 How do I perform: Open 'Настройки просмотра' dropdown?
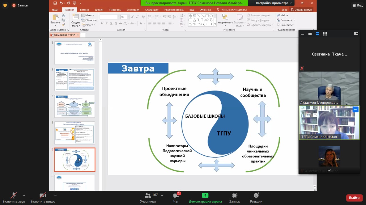point(274,3)
